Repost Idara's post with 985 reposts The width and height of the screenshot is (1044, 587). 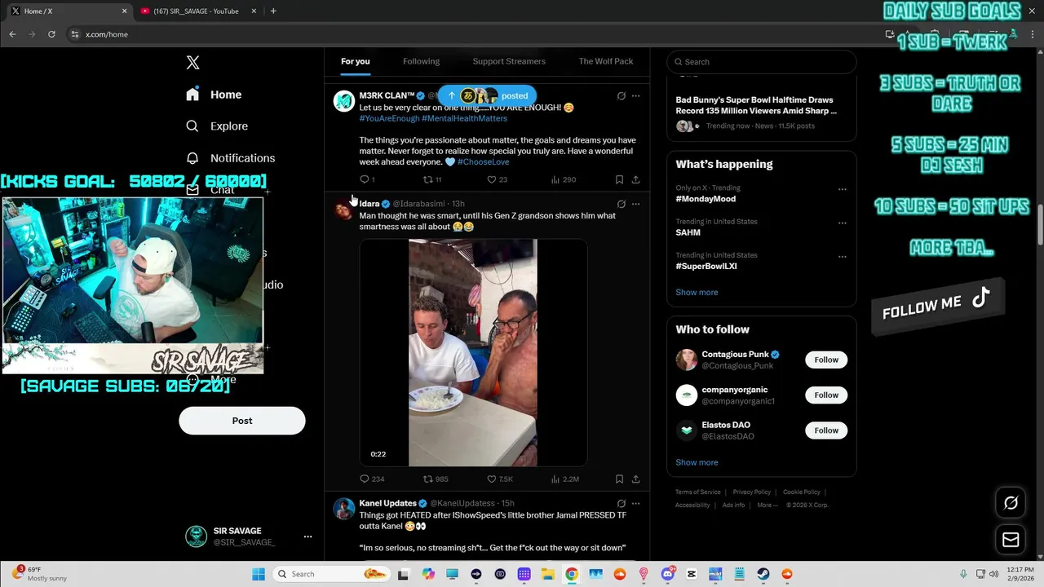point(435,479)
